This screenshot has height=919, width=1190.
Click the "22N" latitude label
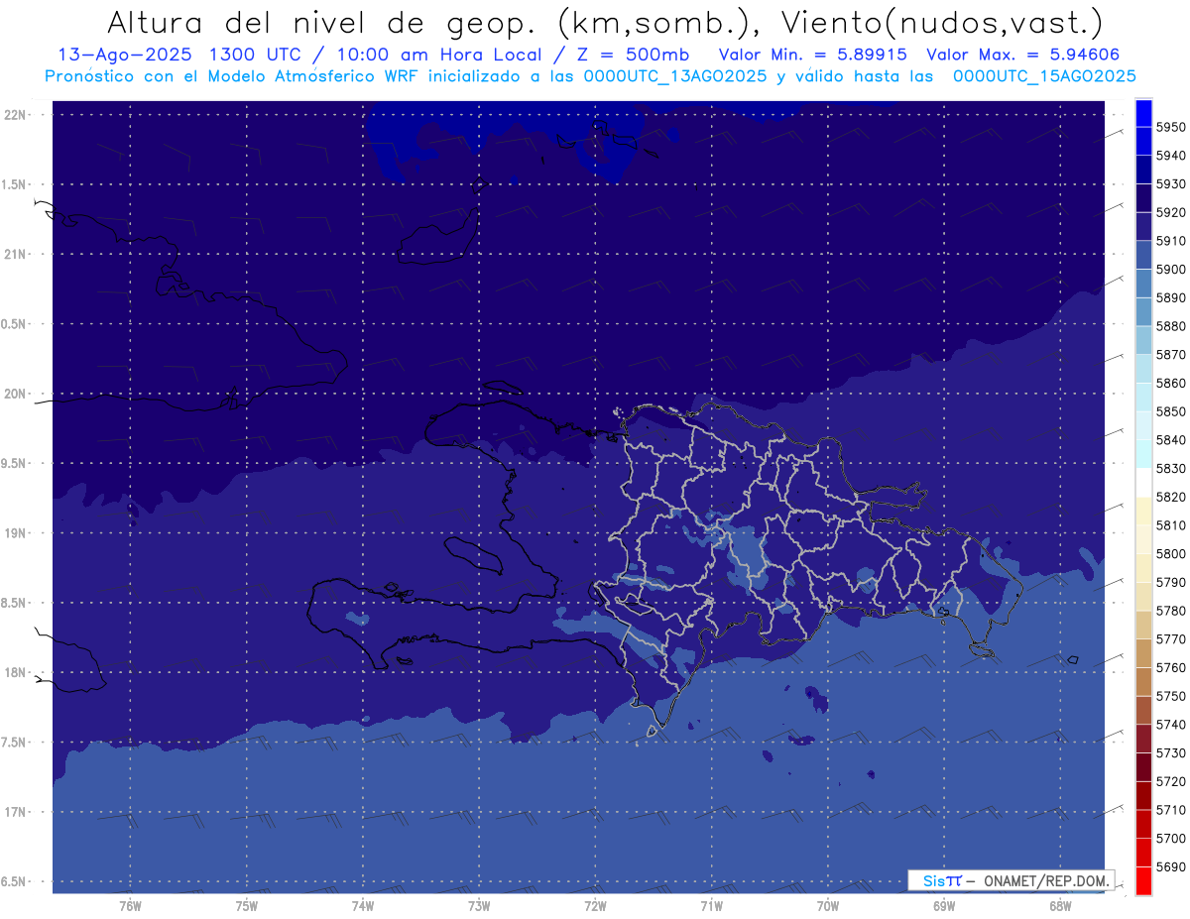[x=16, y=114]
